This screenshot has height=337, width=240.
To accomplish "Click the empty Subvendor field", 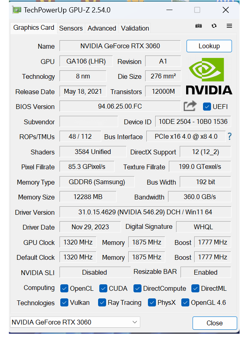I will pos(88,121).
